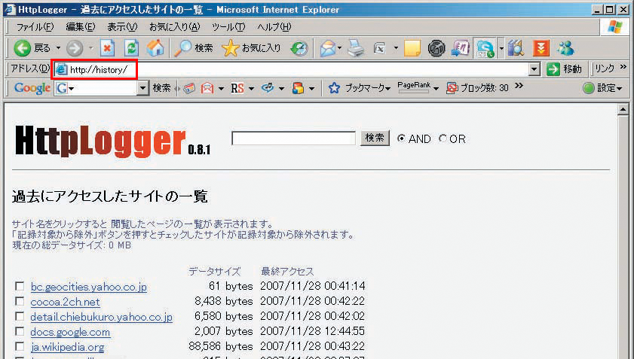Open the ヘルプ(H) menu
Viewport: 634px width, 359px height.
(x=274, y=27)
